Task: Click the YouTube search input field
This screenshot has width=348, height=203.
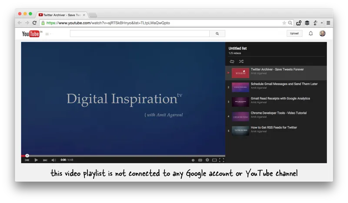Action: point(139,33)
